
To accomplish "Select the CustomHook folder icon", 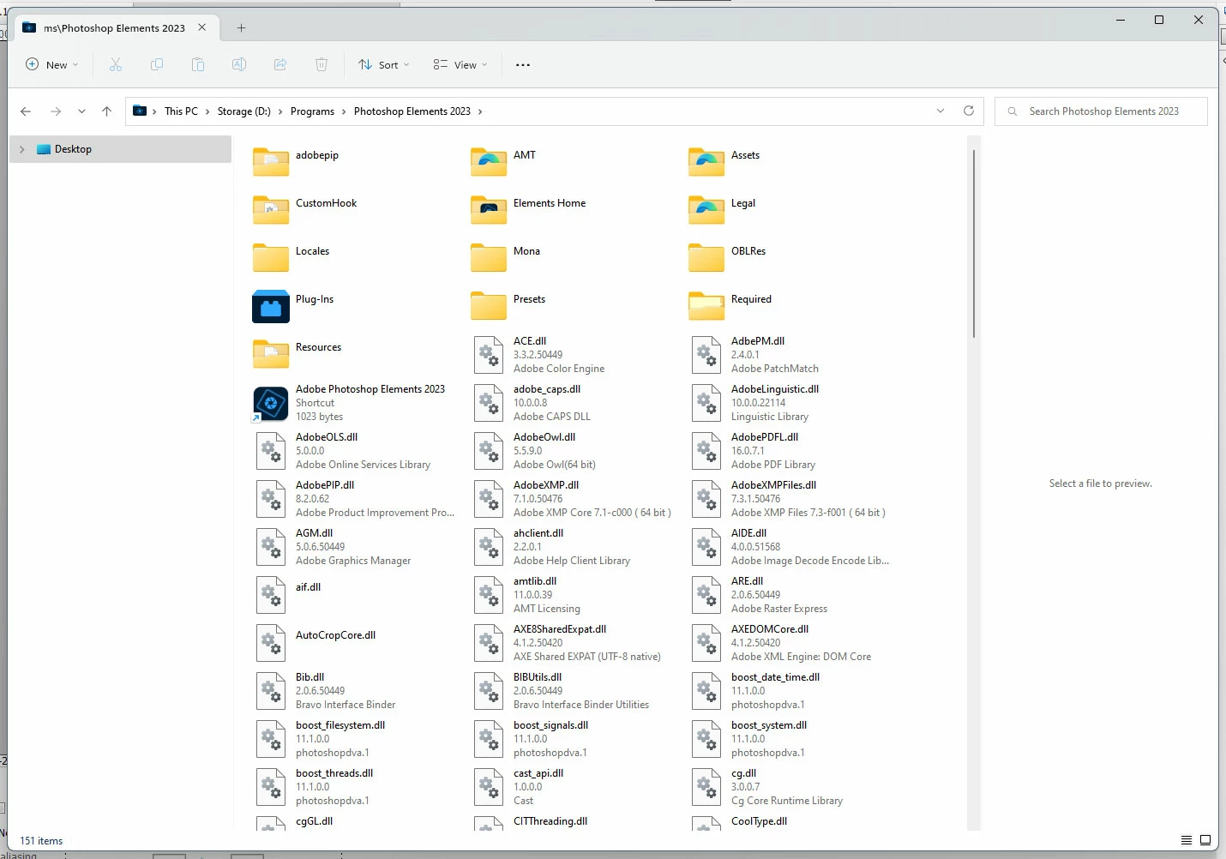I will [x=271, y=210].
